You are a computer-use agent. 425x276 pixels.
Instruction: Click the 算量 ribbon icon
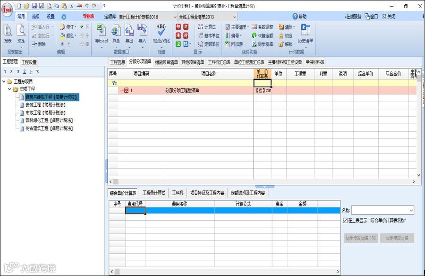pos(116,34)
